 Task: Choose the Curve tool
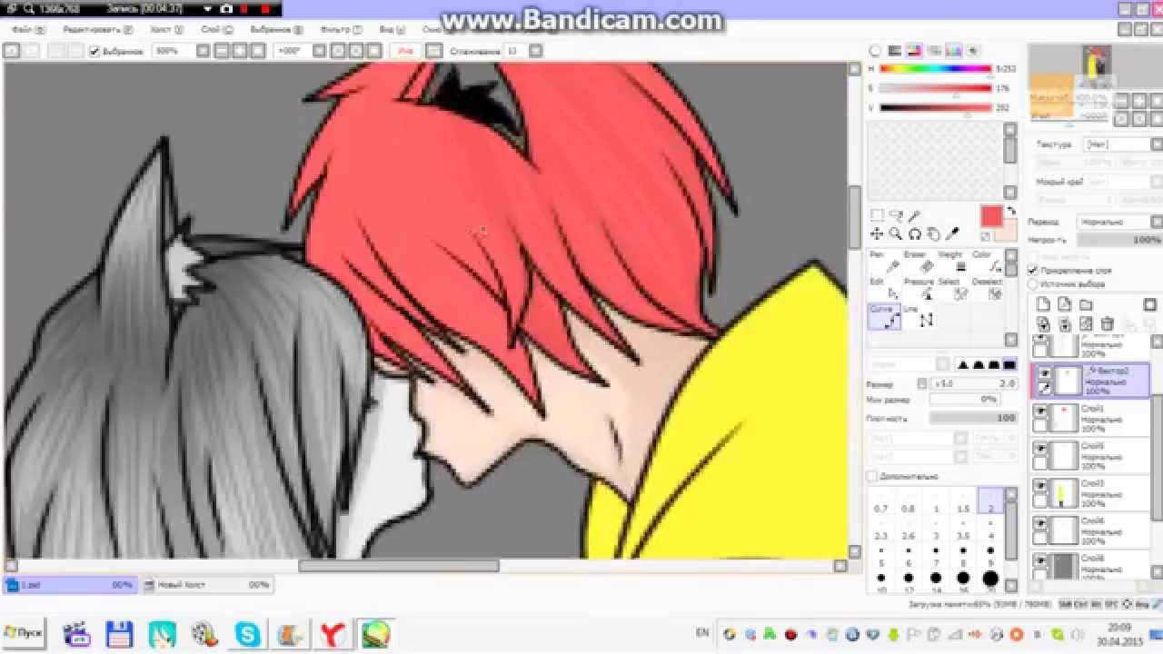[883, 317]
